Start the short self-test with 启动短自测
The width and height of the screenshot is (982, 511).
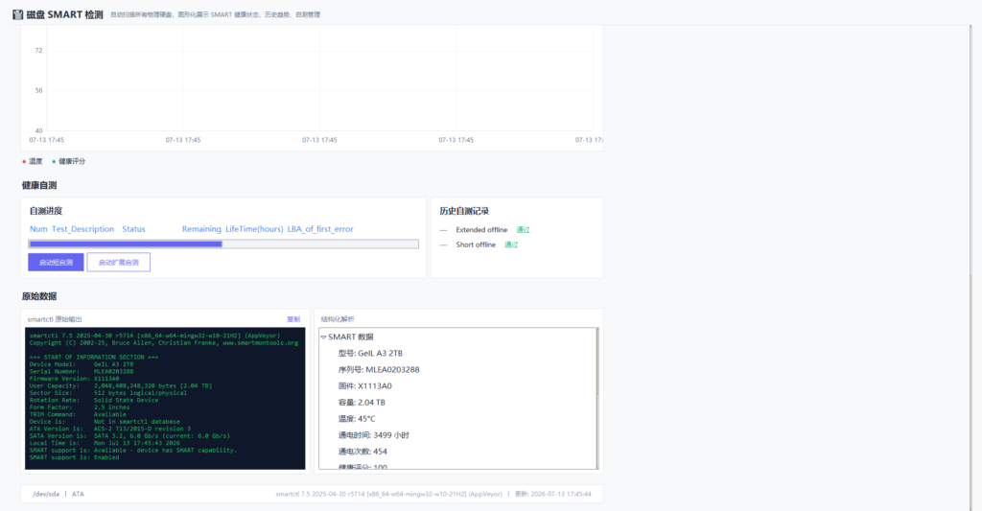(56, 263)
